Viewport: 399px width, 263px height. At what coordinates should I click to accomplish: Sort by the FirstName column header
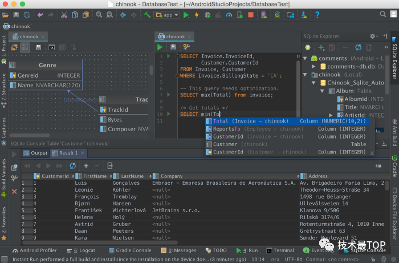pyautogui.click(x=95, y=176)
